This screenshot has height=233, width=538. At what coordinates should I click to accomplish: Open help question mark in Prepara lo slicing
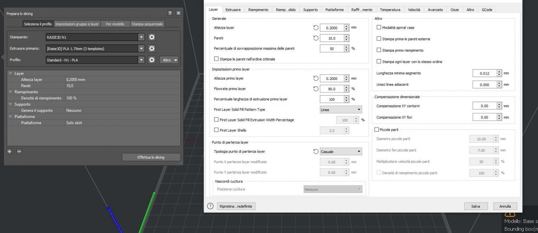pyautogui.click(x=170, y=13)
